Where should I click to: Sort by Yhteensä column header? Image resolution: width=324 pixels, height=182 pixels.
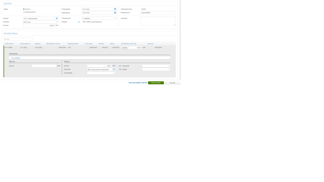(x=150, y=44)
